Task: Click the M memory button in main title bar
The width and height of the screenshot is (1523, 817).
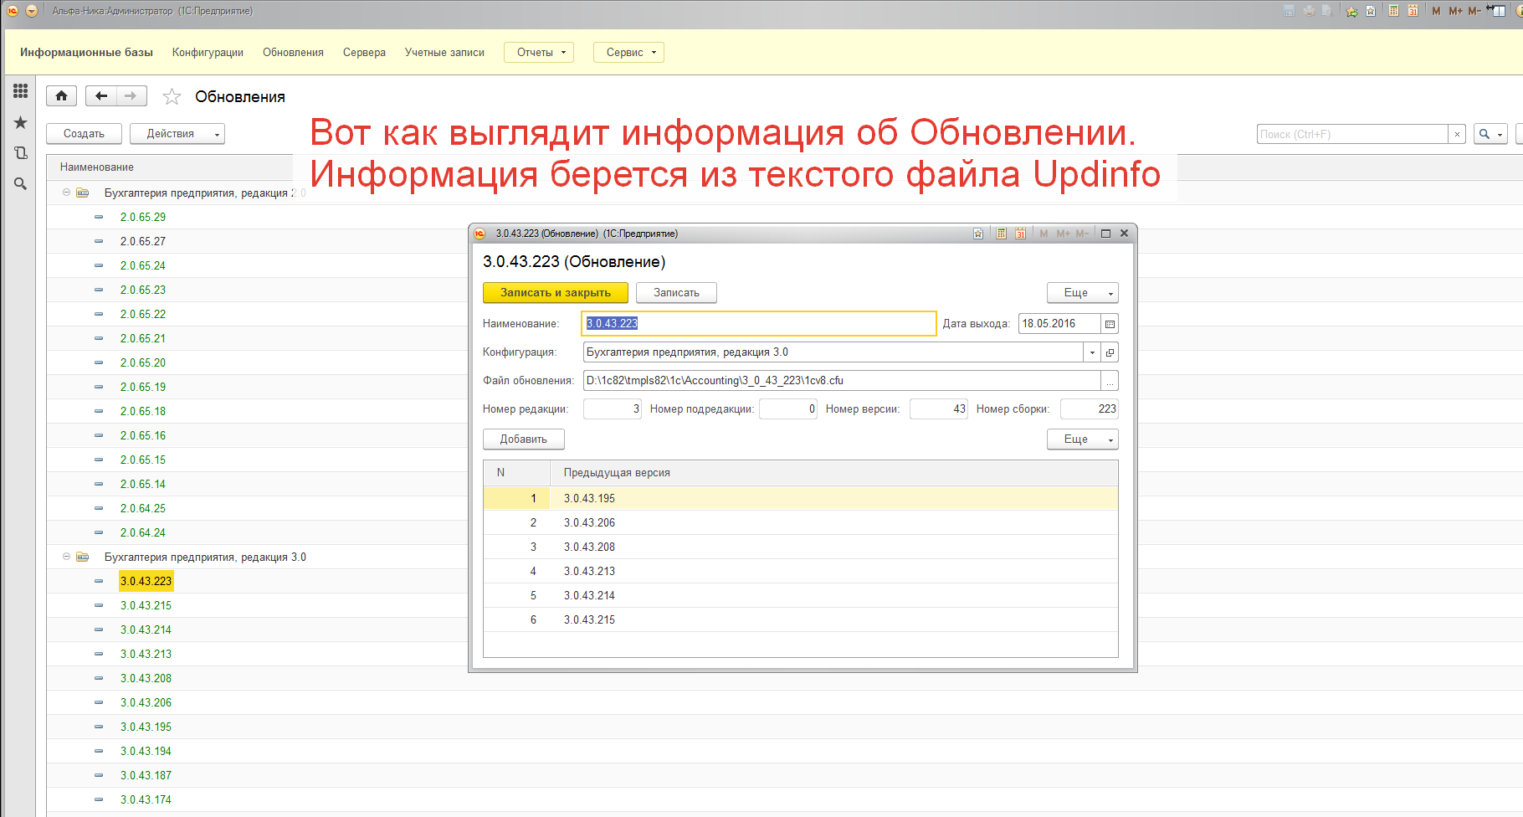Action: 1437,11
